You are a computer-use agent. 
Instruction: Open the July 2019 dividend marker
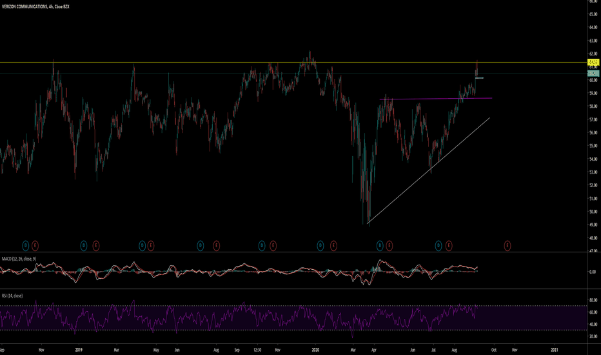(201, 246)
